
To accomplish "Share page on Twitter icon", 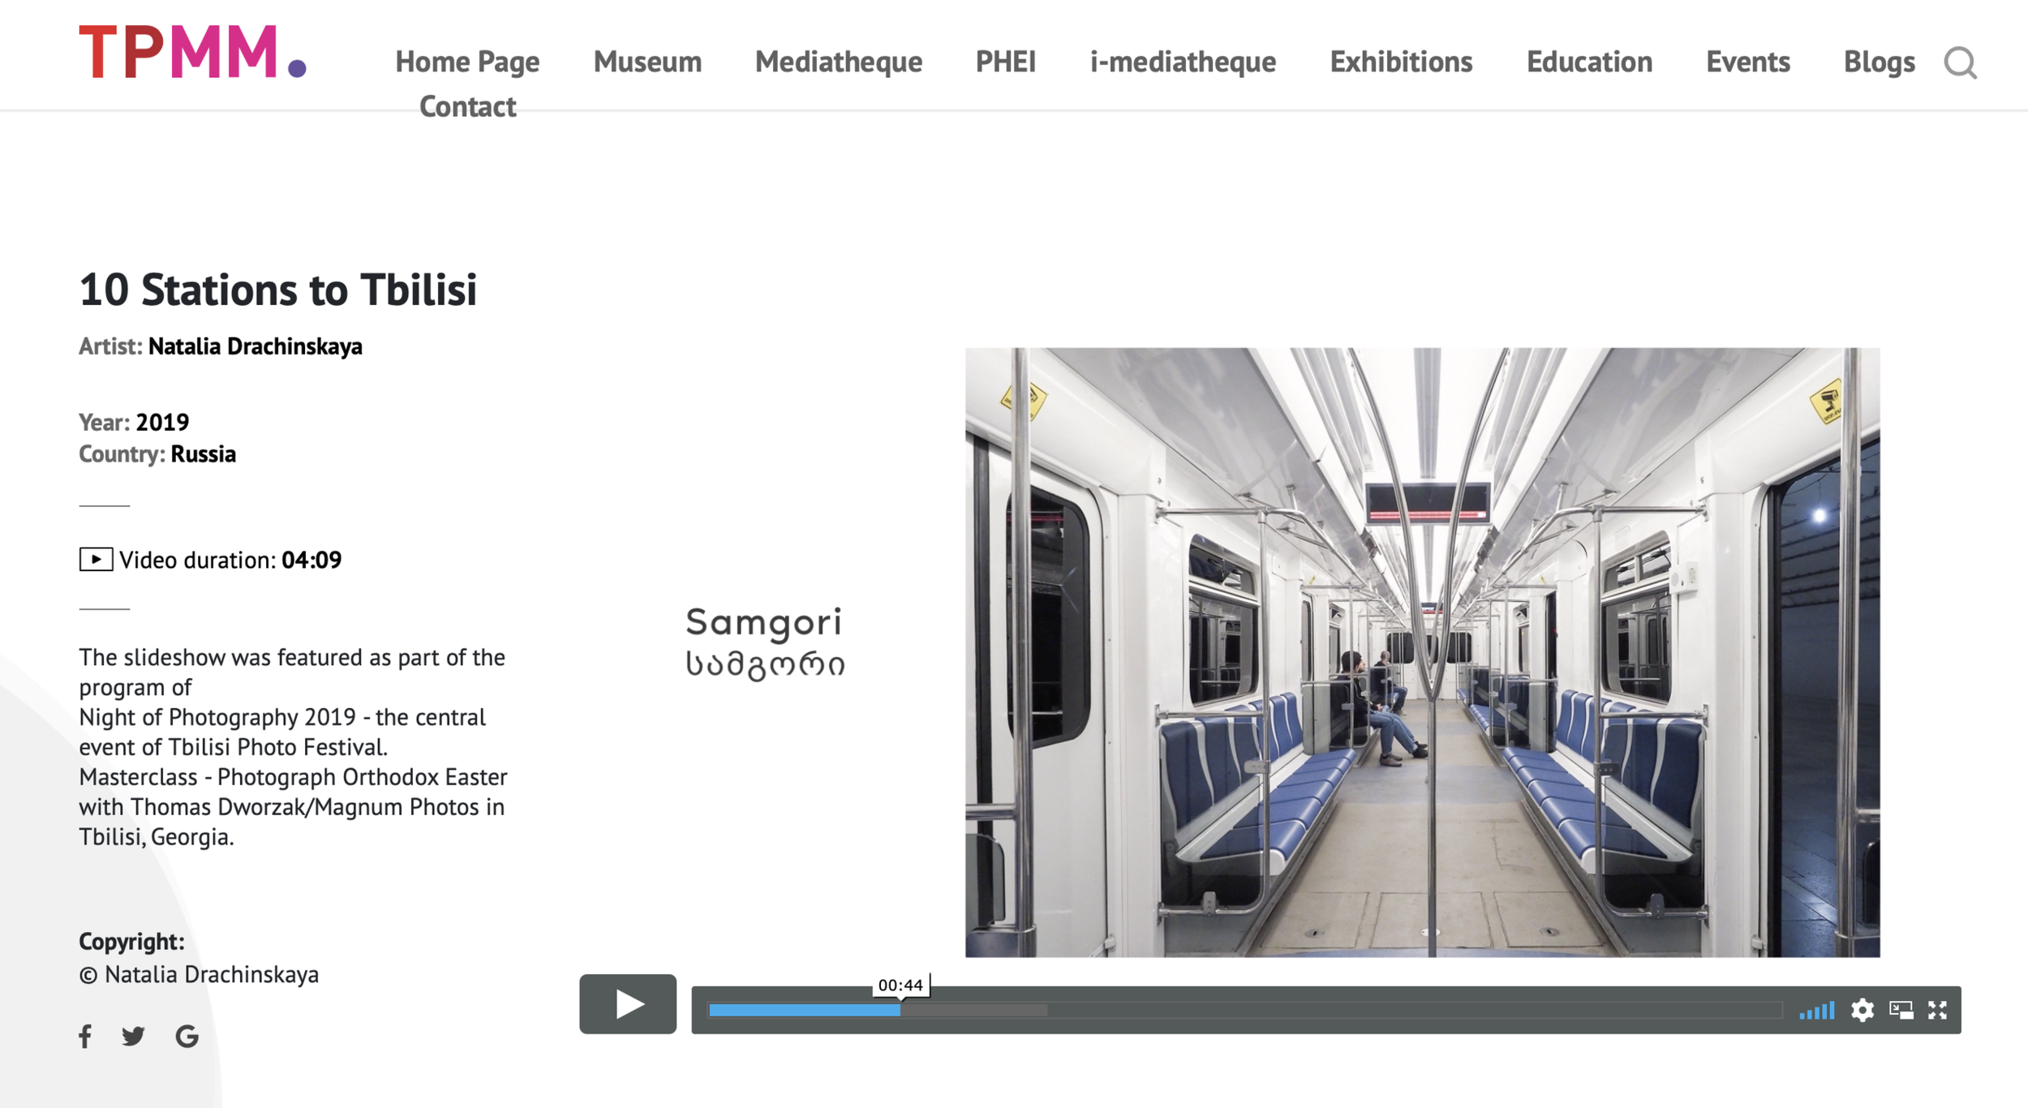I will point(133,1036).
